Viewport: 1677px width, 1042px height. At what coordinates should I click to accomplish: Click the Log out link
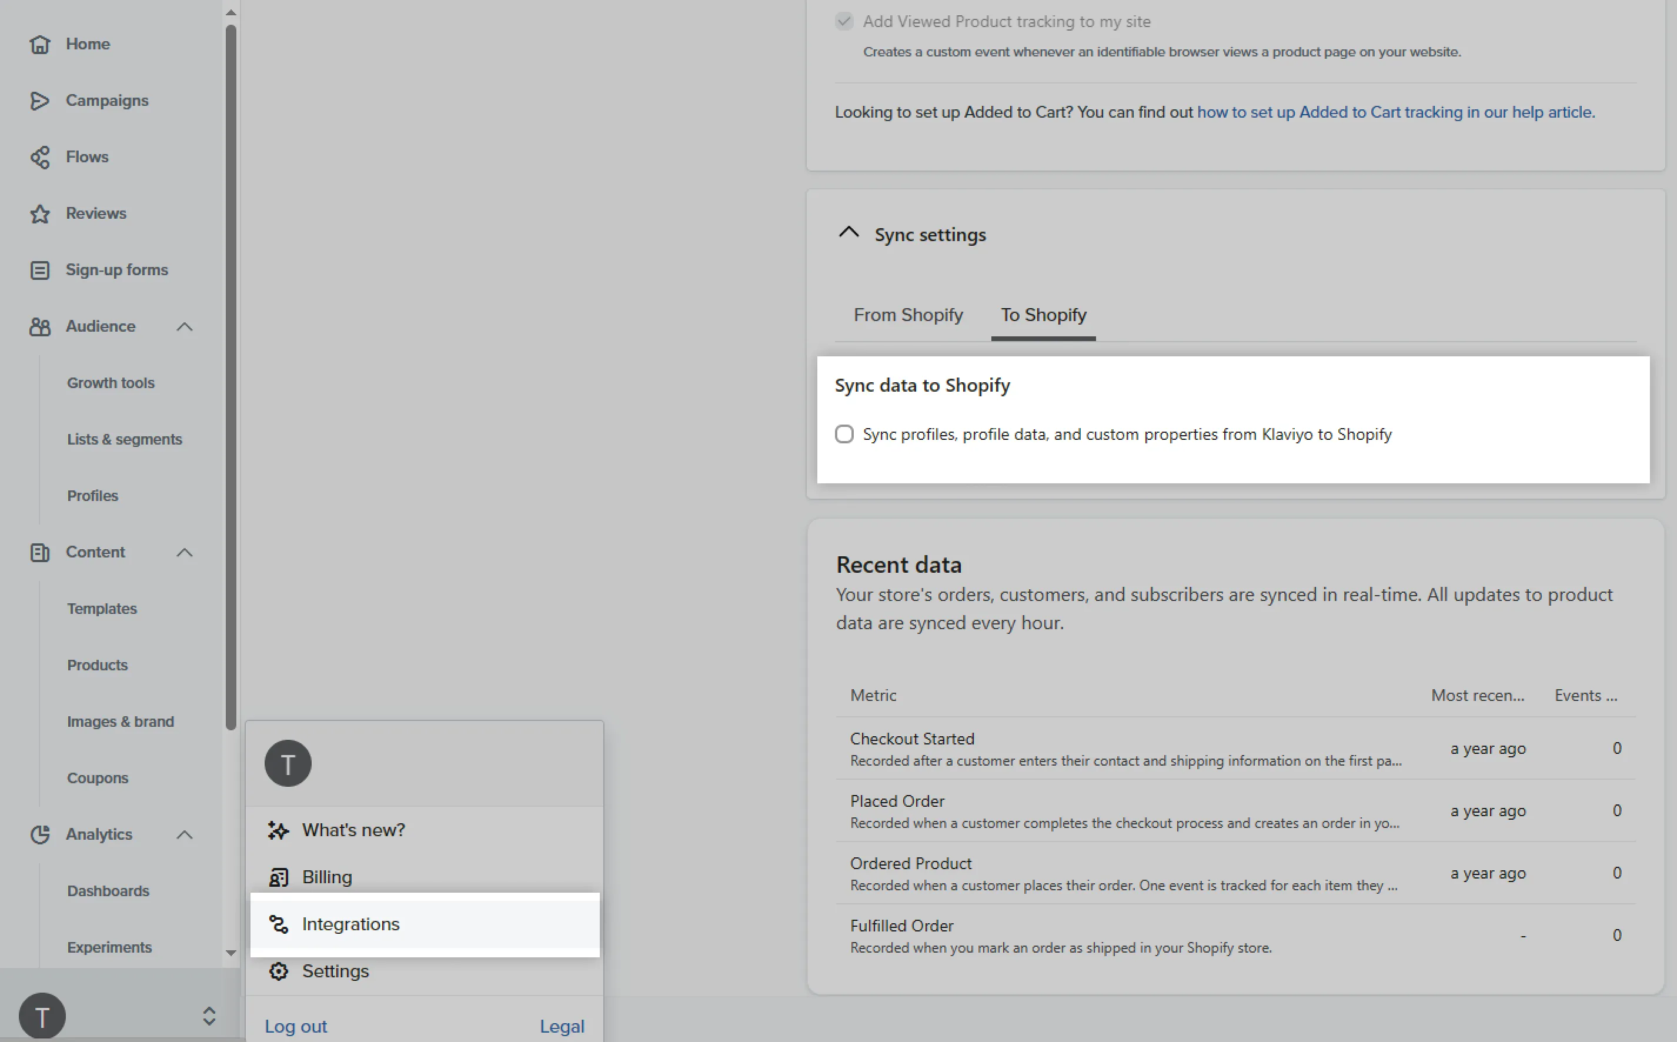pyautogui.click(x=296, y=1026)
